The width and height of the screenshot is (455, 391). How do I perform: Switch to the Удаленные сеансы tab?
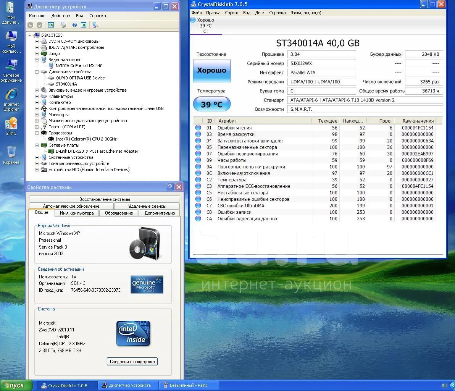147,206
